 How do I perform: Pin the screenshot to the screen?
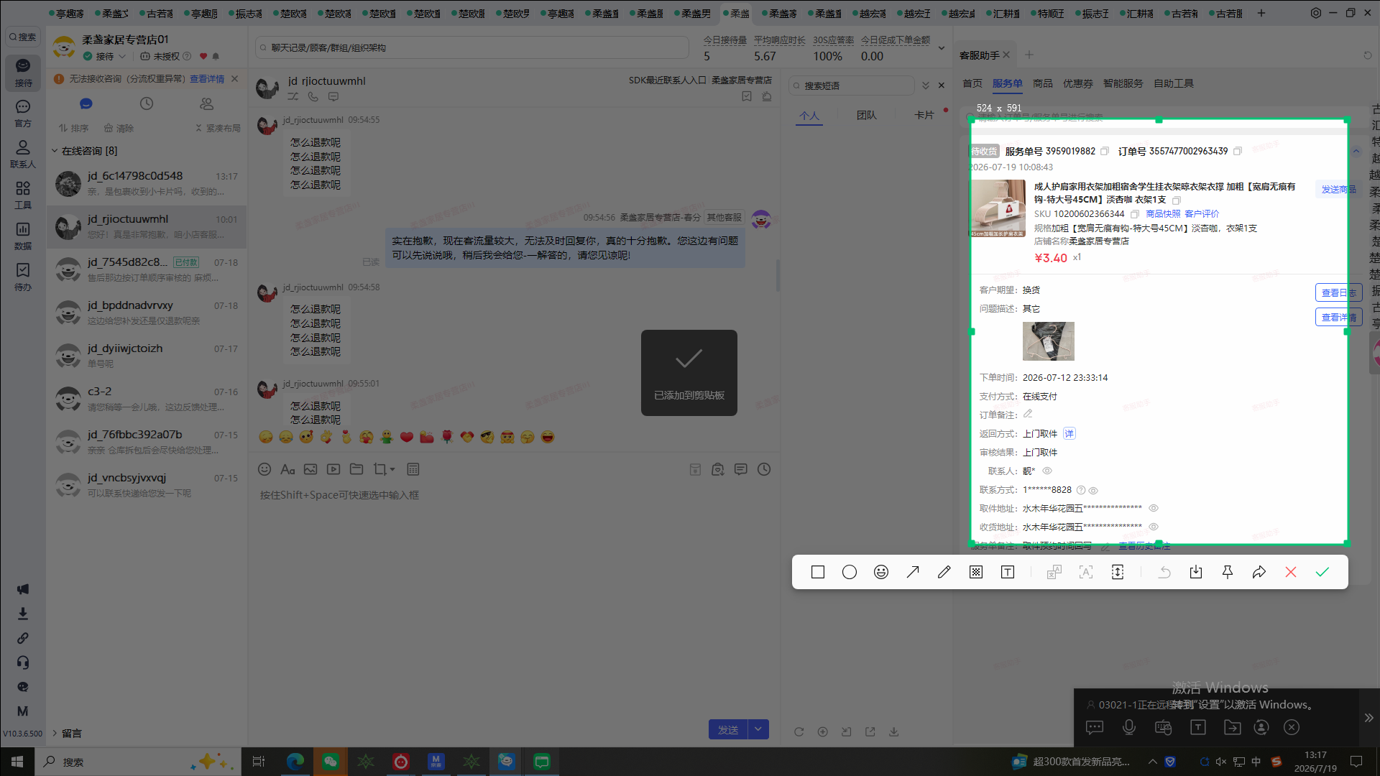pyautogui.click(x=1228, y=572)
